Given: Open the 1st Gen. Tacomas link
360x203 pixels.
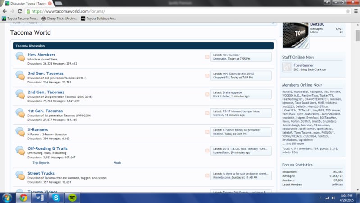Looking at the screenshot, I should [45, 111].
